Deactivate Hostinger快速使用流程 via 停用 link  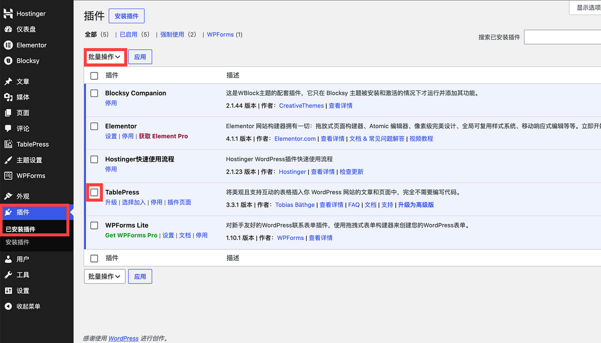[x=111, y=169]
